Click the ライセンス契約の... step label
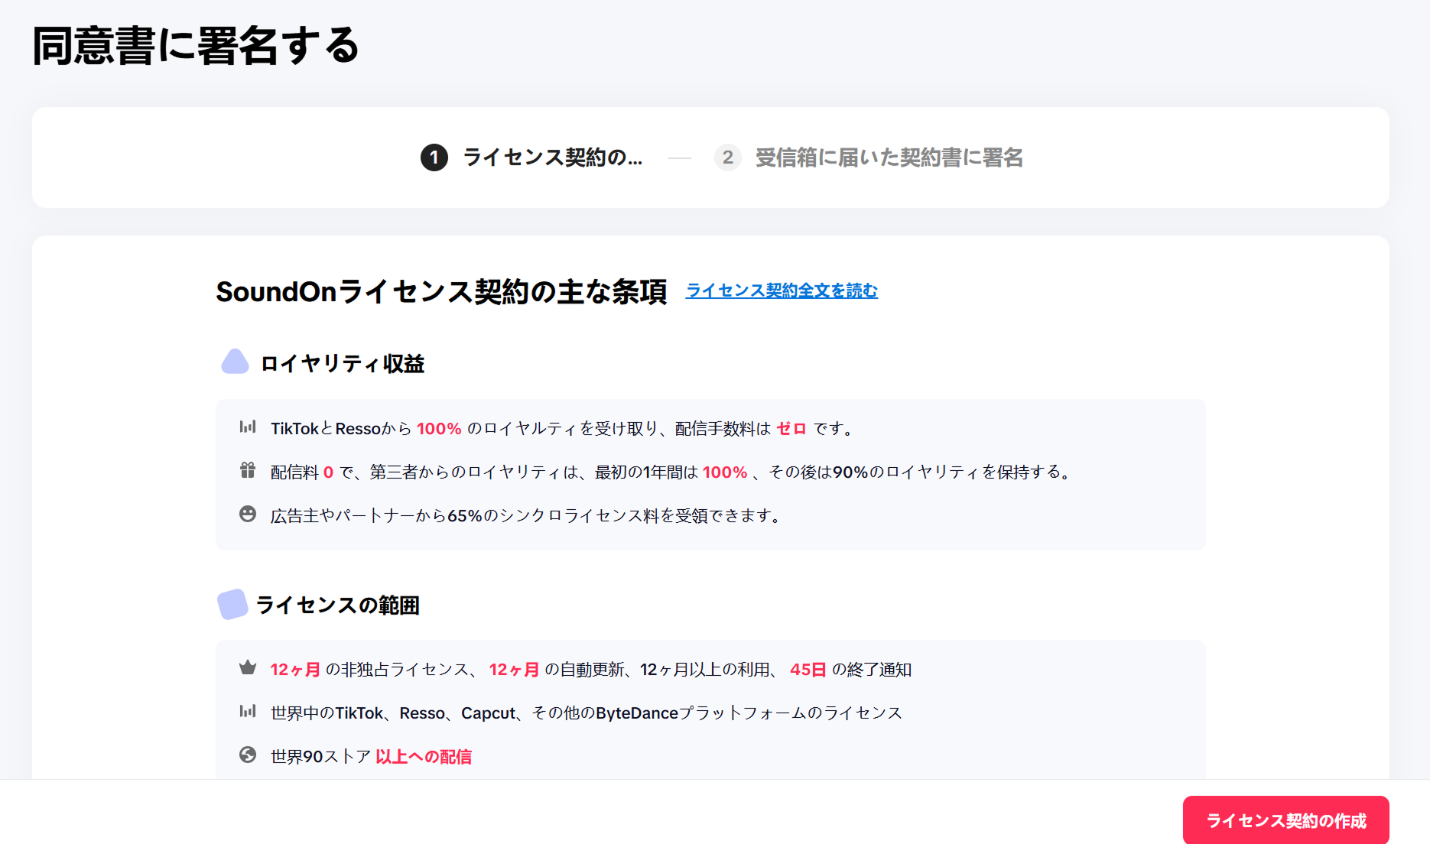The width and height of the screenshot is (1430, 844). 552,157
